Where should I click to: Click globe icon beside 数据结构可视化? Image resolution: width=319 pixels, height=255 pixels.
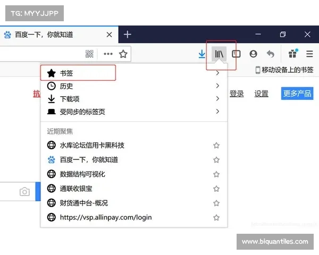pyautogui.click(x=51, y=174)
